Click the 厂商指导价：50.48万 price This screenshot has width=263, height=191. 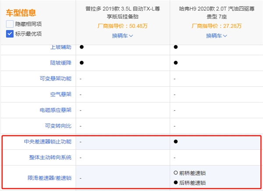123,26
